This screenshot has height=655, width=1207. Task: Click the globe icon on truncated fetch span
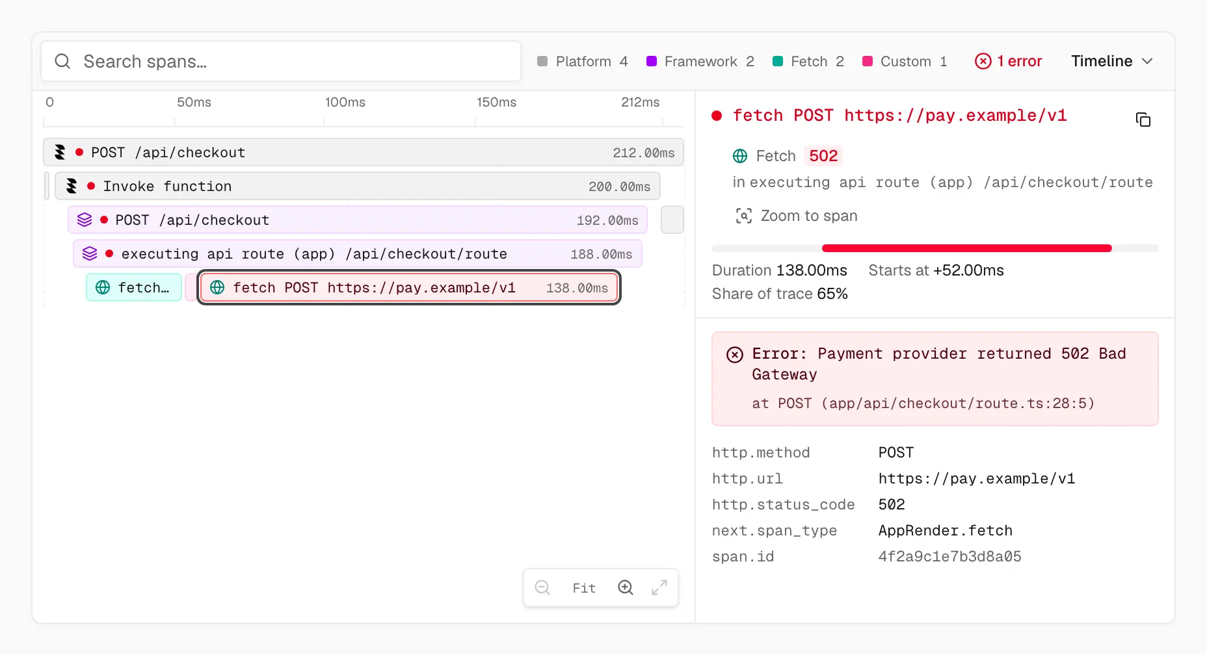pyautogui.click(x=103, y=287)
